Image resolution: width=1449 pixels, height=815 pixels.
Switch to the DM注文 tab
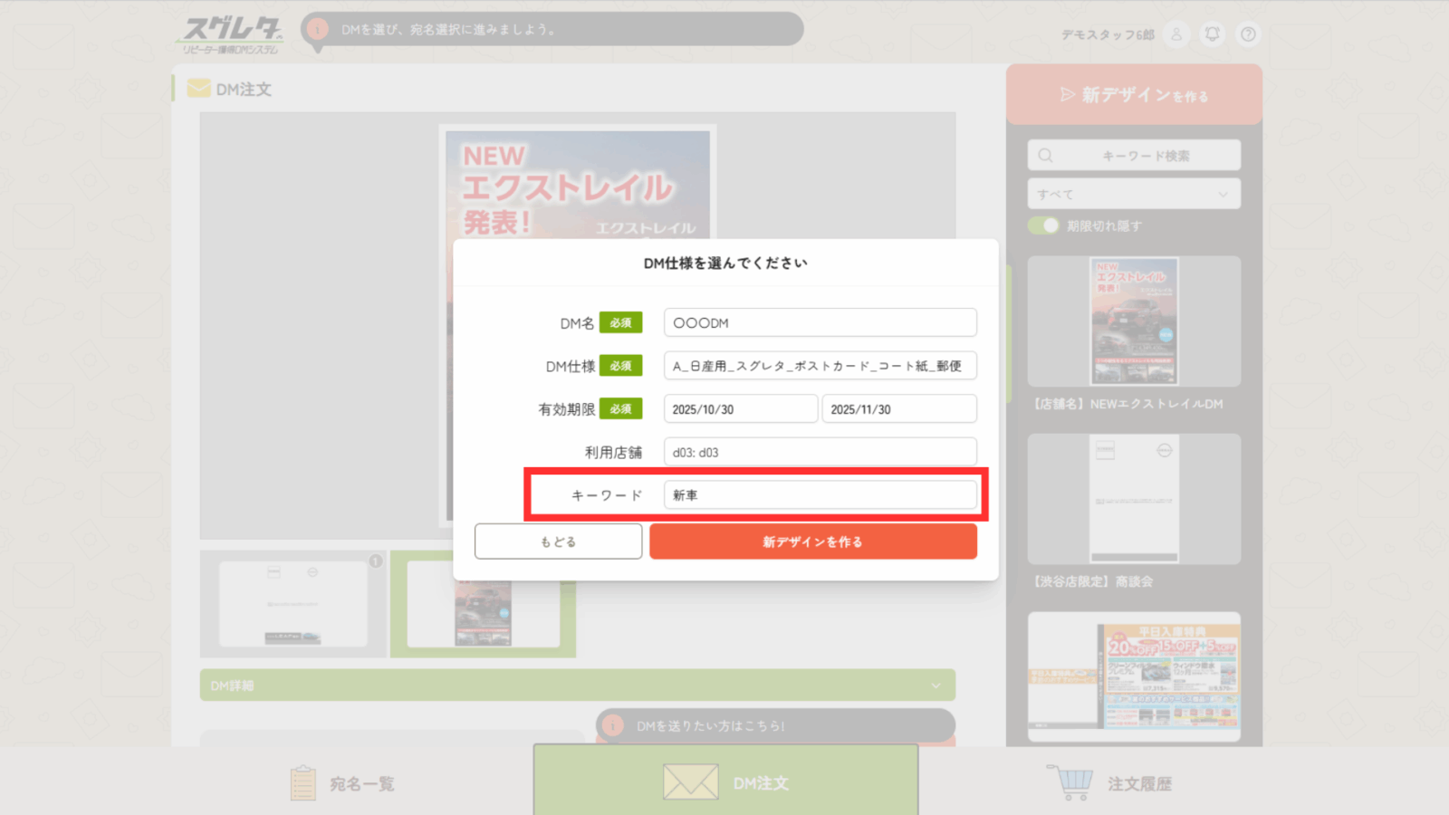click(x=725, y=782)
